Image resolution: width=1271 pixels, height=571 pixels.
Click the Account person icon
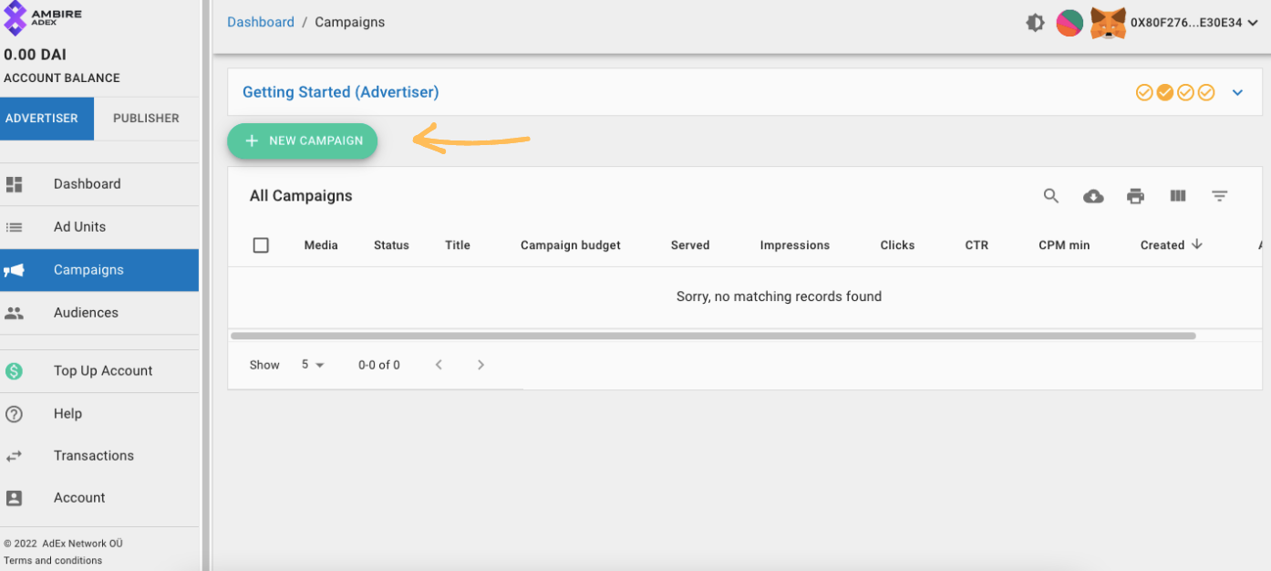pos(14,498)
